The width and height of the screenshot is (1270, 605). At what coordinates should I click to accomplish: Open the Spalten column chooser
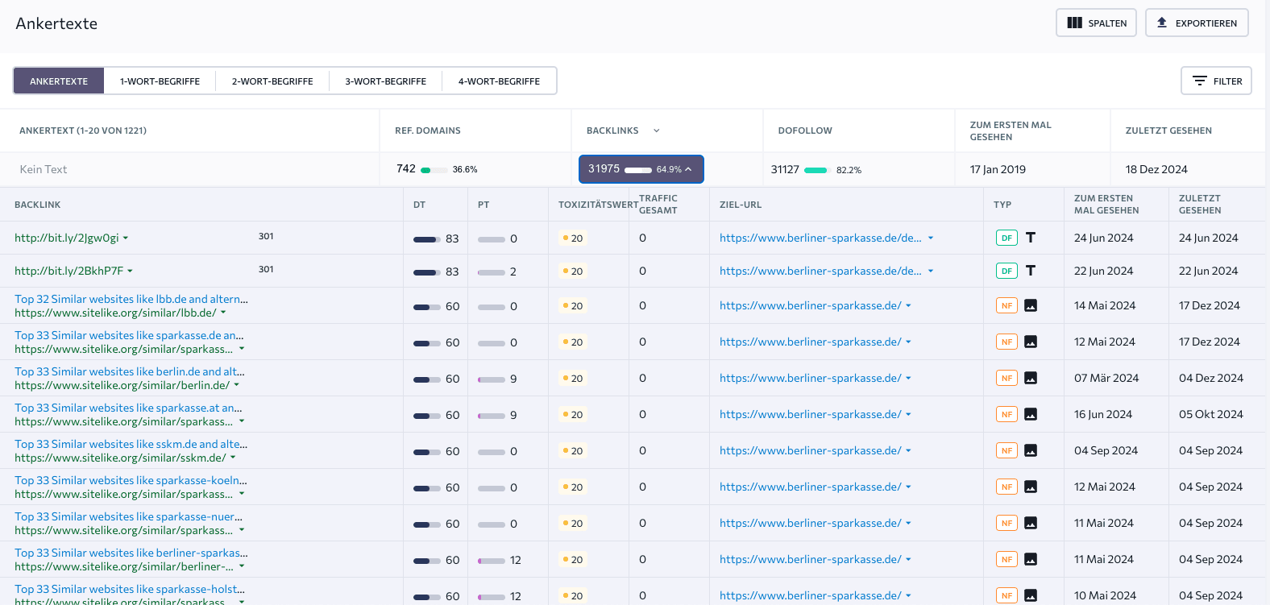pos(1096,23)
